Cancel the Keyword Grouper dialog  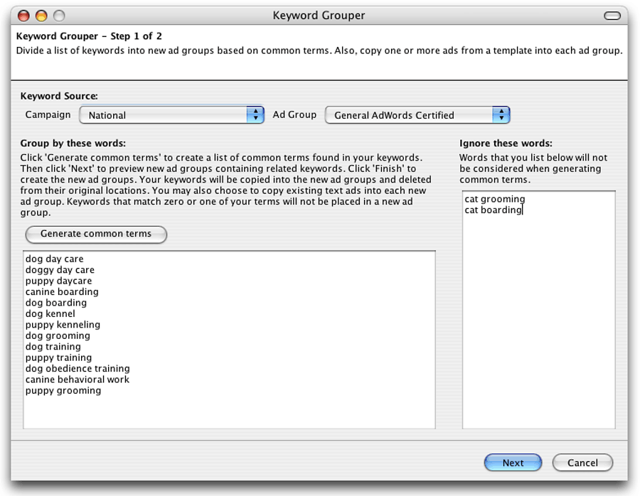582,463
